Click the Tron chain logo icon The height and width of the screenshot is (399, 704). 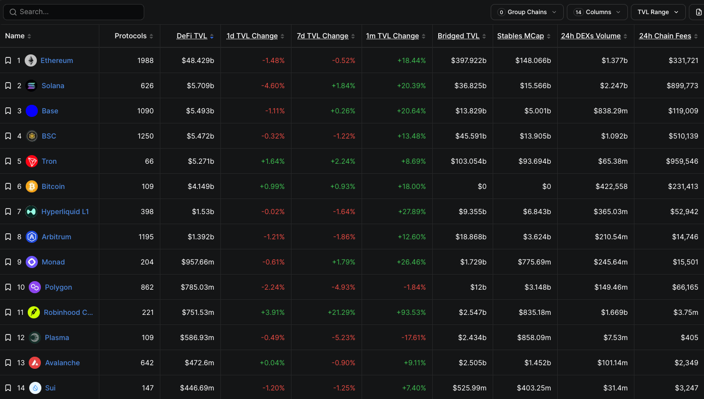pyautogui.click(x=32, y=161)
